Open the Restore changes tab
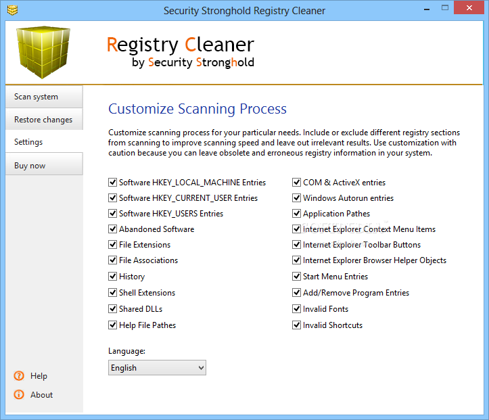 pyautogui.click(x=44, y=120)
